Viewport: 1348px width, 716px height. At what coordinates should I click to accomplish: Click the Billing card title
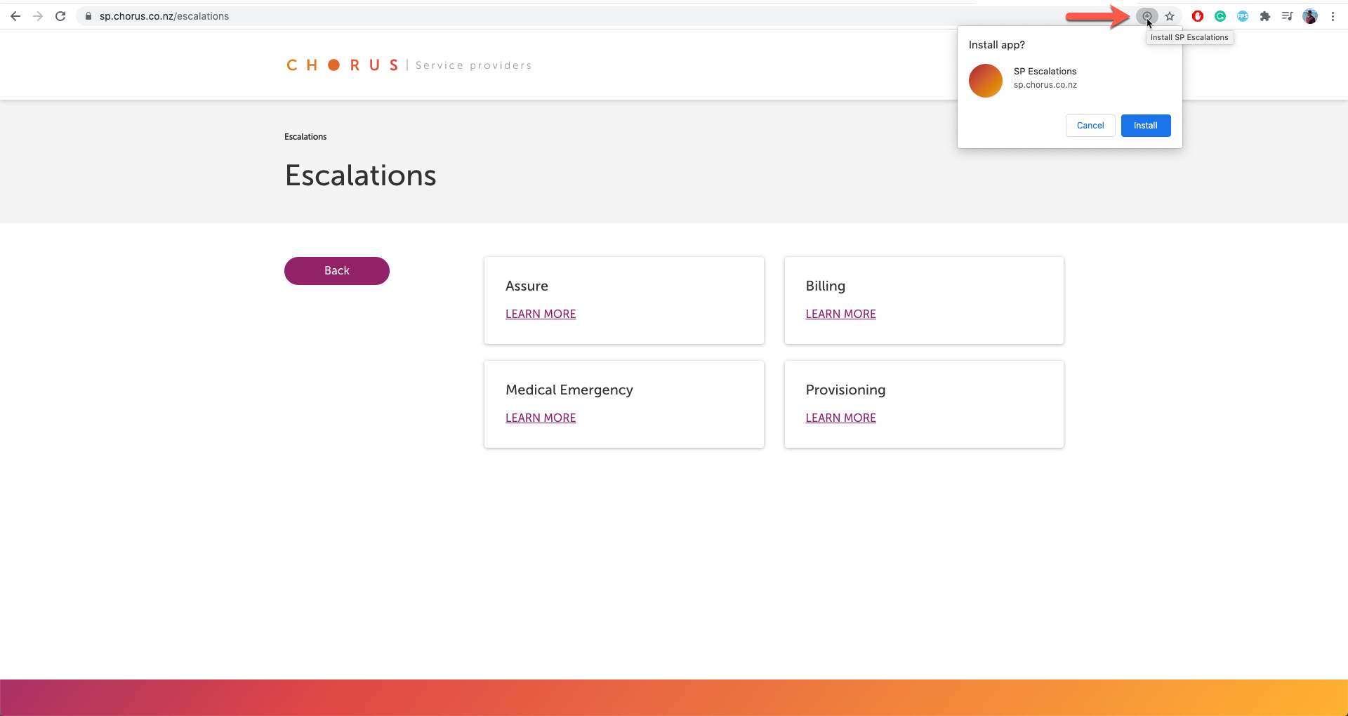(826, 286)
